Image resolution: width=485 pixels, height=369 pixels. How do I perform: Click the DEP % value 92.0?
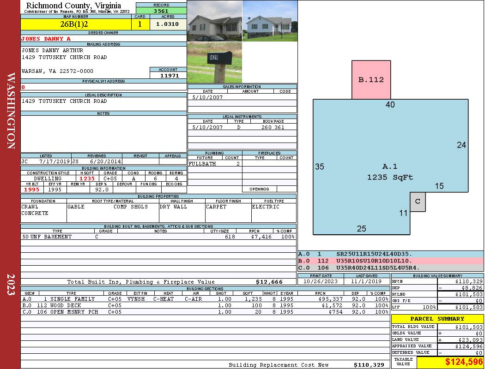(102, 190)
